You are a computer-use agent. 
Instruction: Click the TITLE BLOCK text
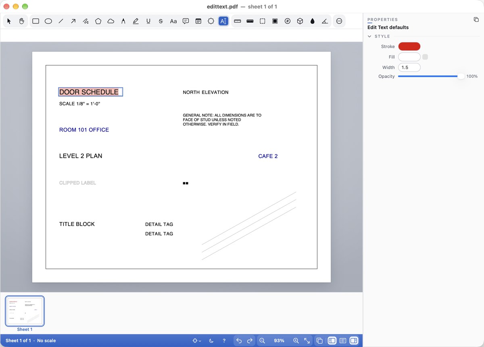(77, 224)
